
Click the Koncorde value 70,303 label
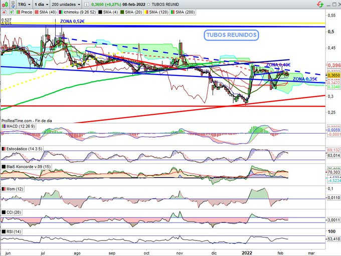(333, 172)
